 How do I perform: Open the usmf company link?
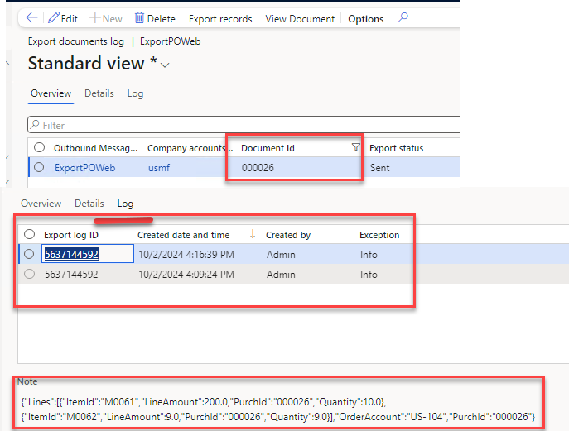tap(159, 168)
